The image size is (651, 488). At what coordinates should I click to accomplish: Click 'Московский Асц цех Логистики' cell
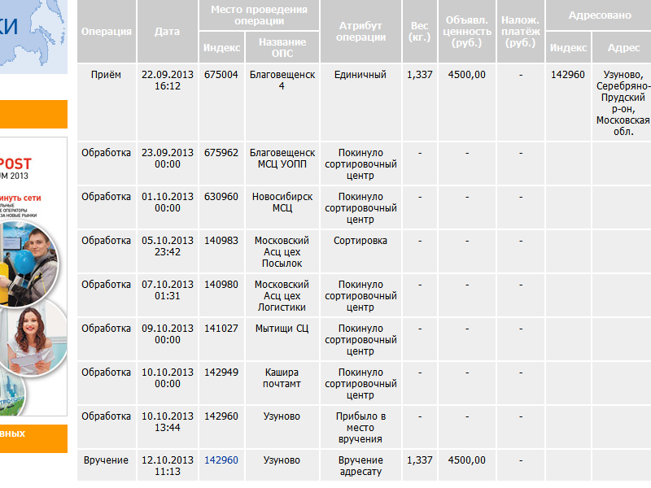tap(282, 295)
